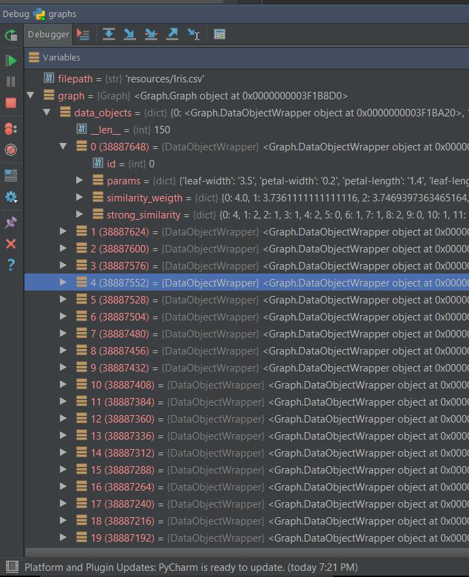Select the id = 0 row

pos(246,163)
